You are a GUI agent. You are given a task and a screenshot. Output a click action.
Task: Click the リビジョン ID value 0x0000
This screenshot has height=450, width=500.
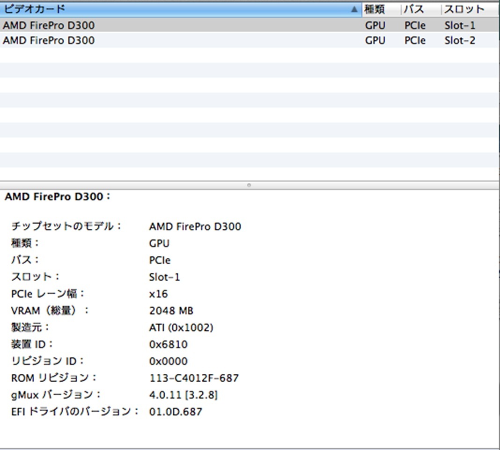pyautogui.click(x=169, y=362)
